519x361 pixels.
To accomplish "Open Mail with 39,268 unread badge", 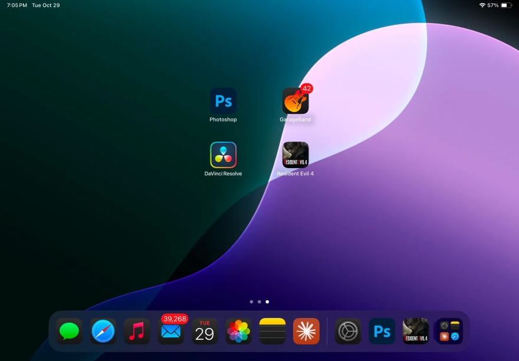I will click(x=171, y=332).
